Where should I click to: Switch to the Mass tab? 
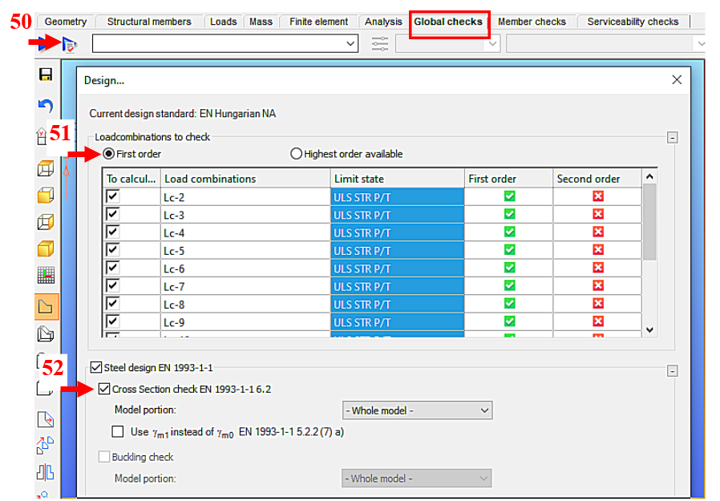(261, 22)
